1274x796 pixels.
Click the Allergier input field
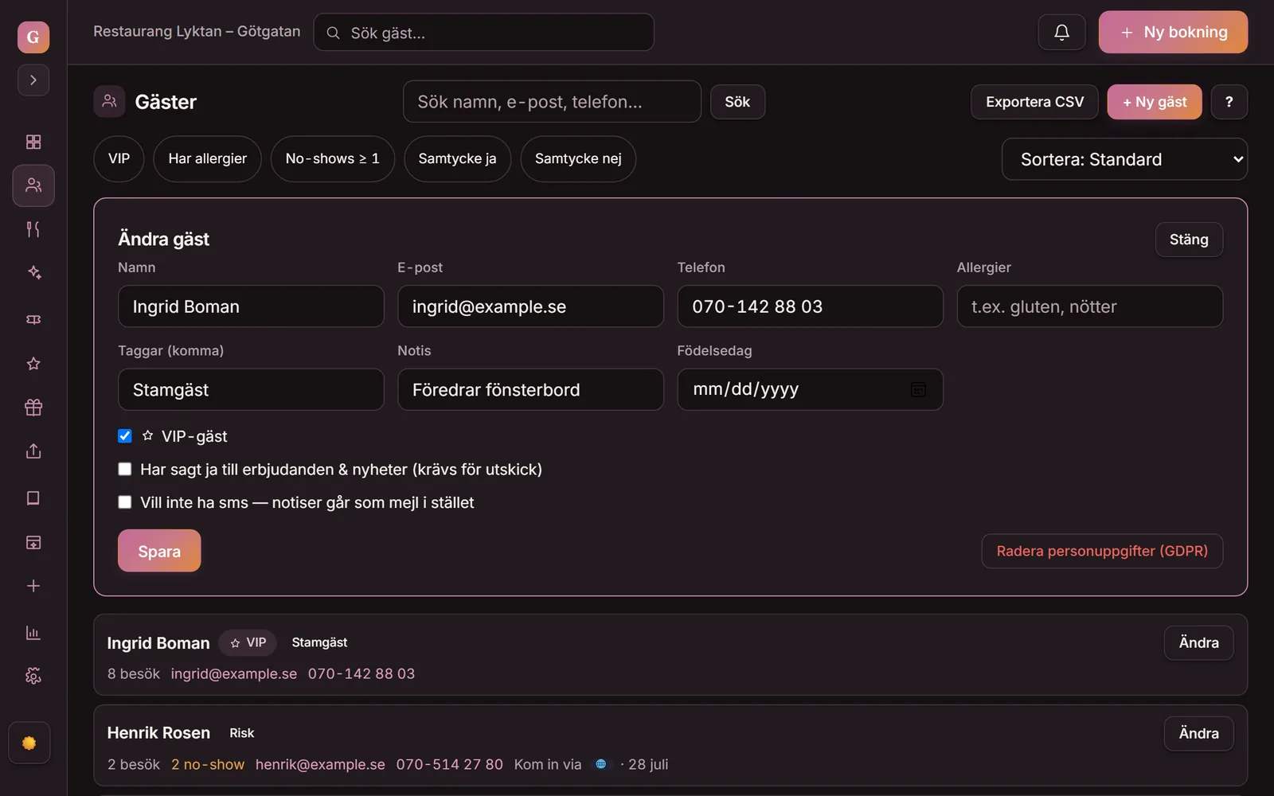point(1090,306)
